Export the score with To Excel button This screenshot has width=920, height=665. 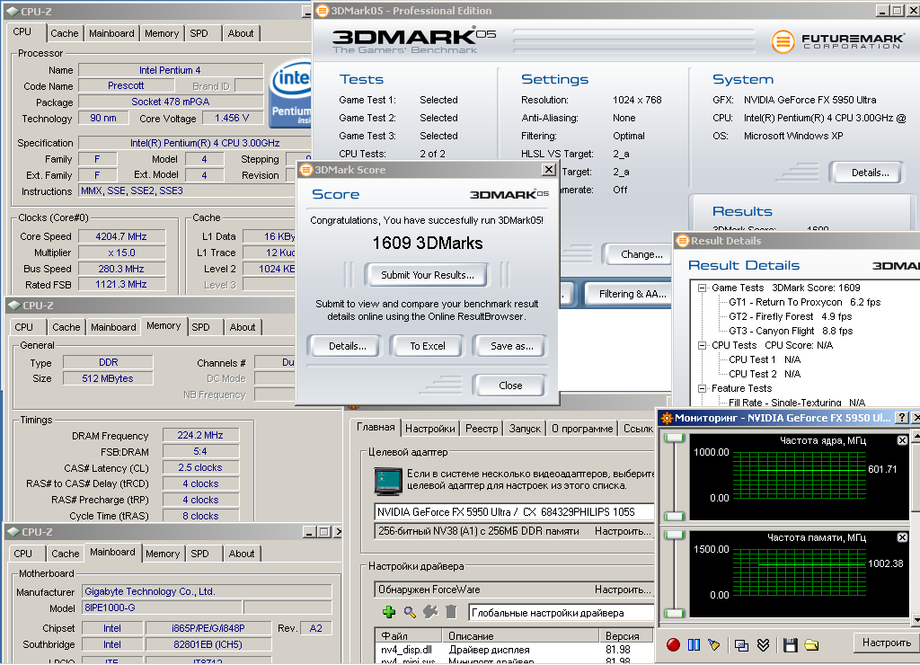(x=427, y=346)
